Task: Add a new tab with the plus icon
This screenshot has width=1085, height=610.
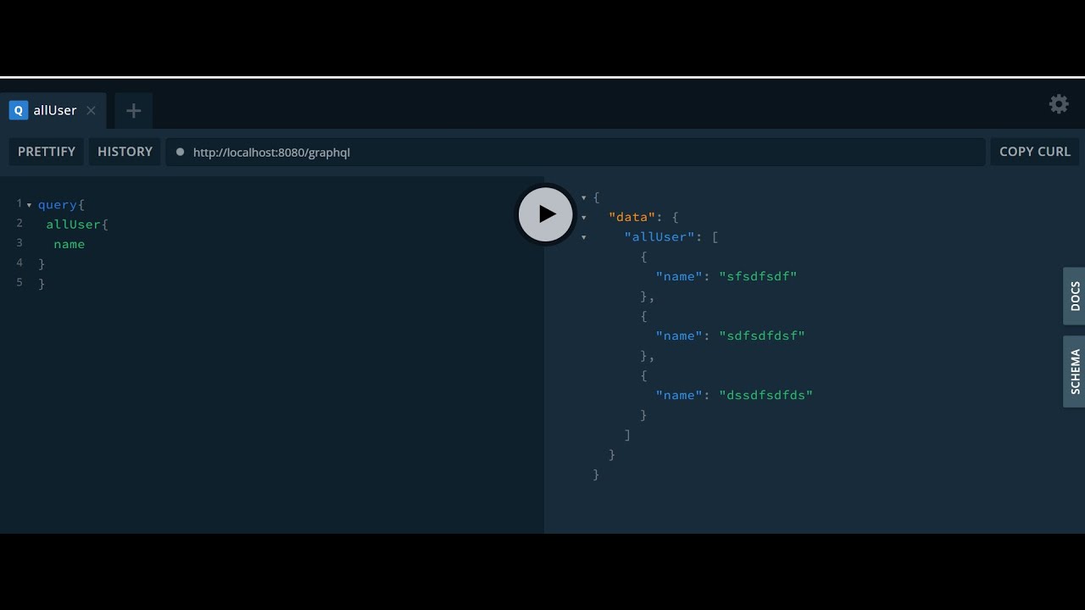Action: pos(133,111)
